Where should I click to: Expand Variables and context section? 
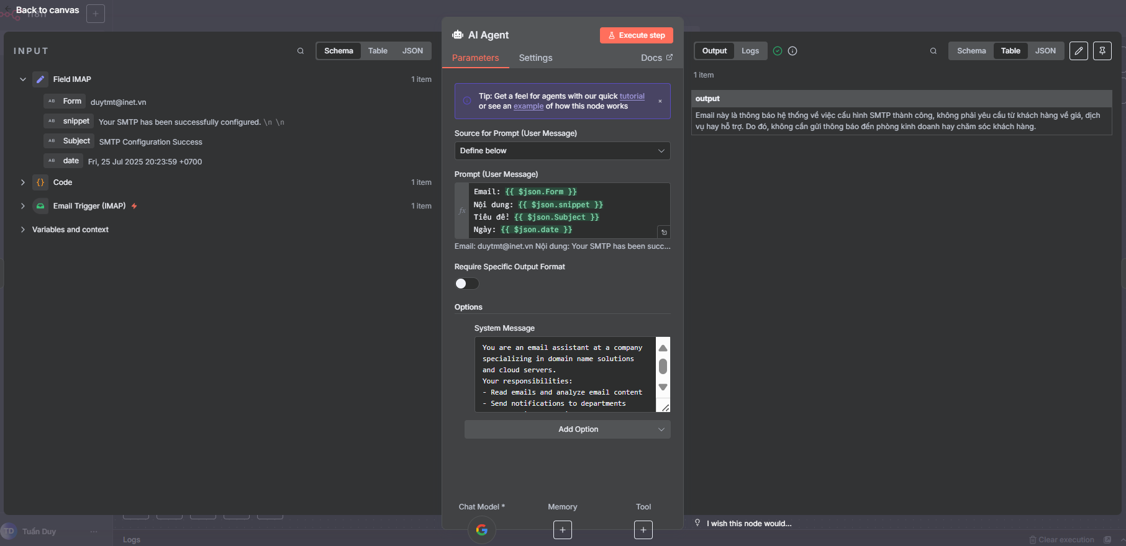23,230
